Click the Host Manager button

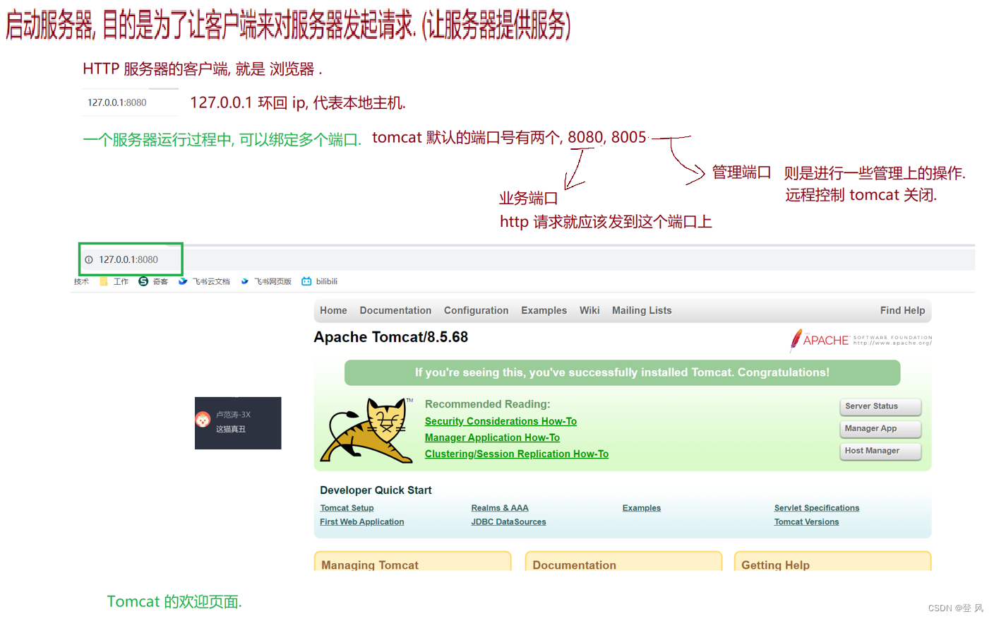(x=880, y=451)
